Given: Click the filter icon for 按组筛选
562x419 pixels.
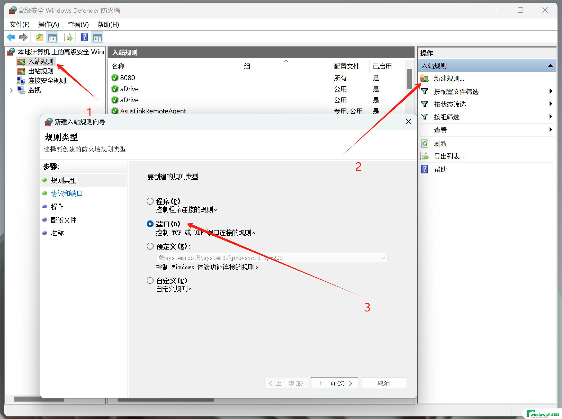Looking at the screenshot, I should tap(425, 117).
